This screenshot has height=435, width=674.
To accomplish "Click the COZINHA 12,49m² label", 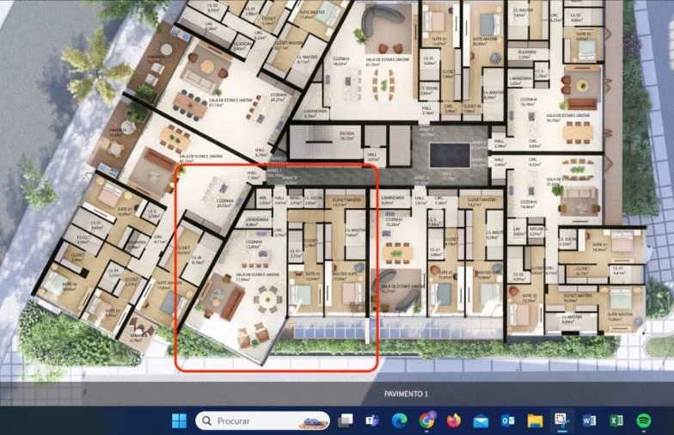I will (254, 244).
